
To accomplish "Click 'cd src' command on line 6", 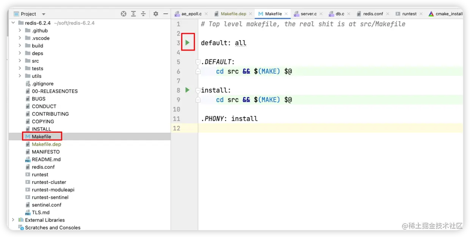I will [227, 71].
